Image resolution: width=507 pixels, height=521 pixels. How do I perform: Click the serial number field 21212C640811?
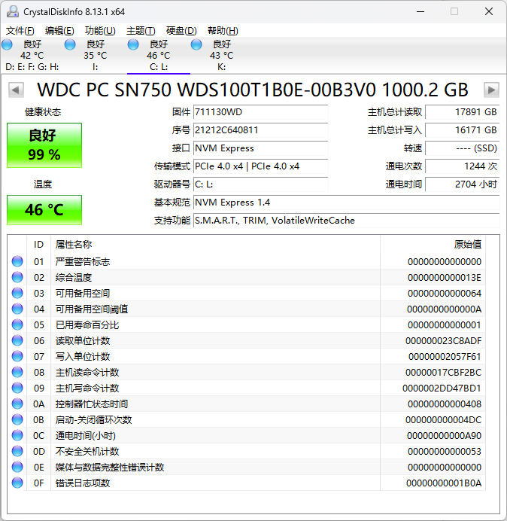(260, 130)
